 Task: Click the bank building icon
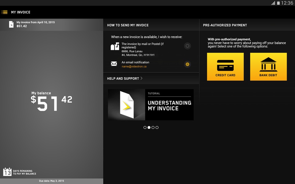(x=268, y=64)
